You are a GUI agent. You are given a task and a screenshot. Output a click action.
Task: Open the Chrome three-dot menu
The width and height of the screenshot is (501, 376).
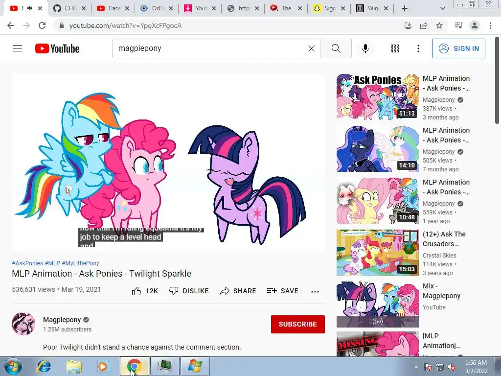490,25
